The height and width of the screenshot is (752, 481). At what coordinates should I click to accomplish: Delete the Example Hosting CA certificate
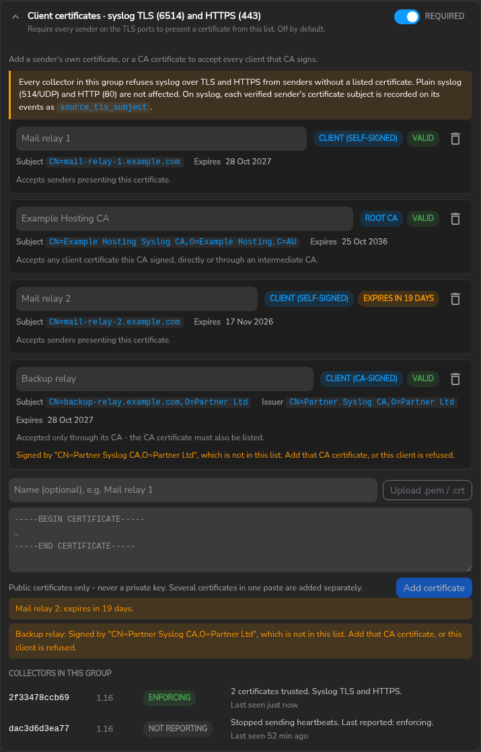(x=455, y=219)
